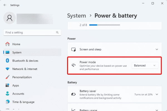Expand the Screen and sleep section

157,49
